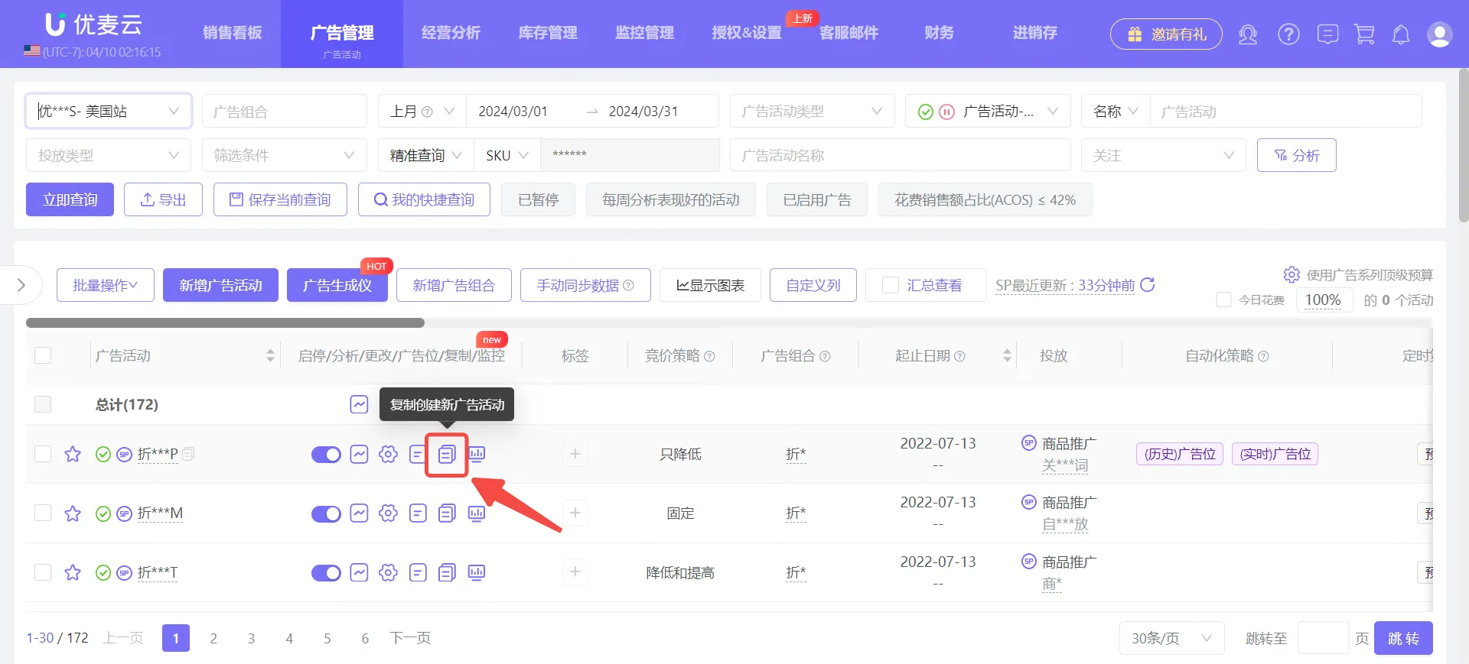Click the page vertical scrollbar
Viewport: 1469px width, 664px height.
[1463, 145]
